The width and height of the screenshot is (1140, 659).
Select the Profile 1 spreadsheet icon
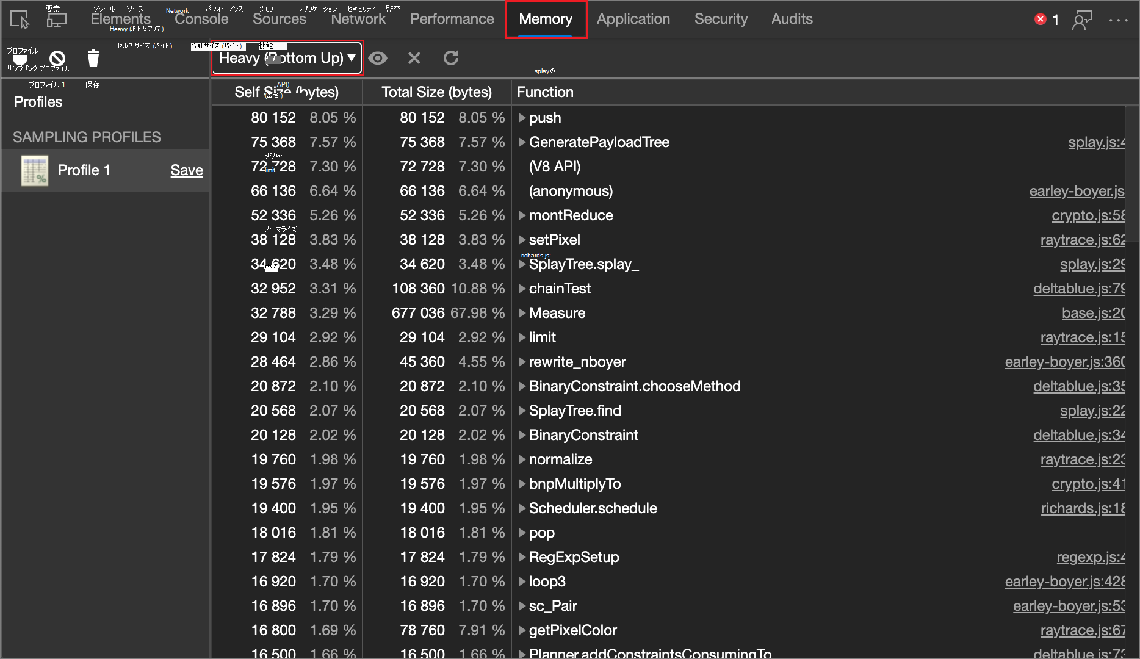pyautogui.click(x=35, y=170)
